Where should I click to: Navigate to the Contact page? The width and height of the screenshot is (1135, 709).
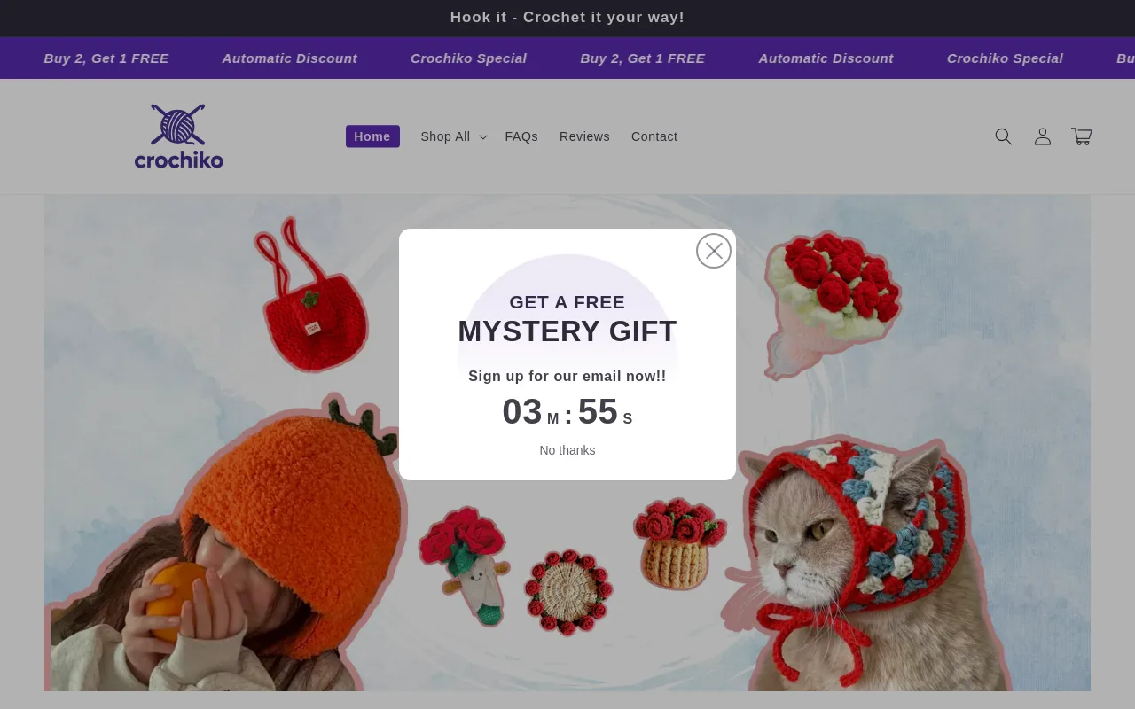pos(654,136)
